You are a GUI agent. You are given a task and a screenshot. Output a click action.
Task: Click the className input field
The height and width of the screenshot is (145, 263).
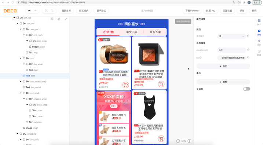pyautogui.click(x=231, y=50)
